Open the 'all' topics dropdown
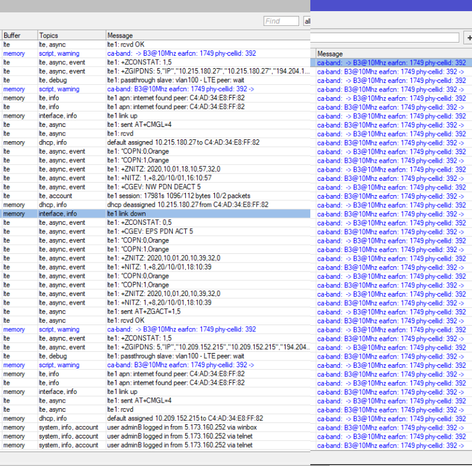Screen dimensions: 472x467 [307, 21]
